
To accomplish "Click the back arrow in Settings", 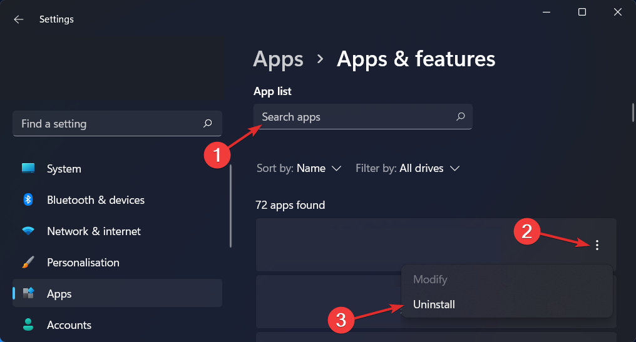I will [x=19, y=19].
